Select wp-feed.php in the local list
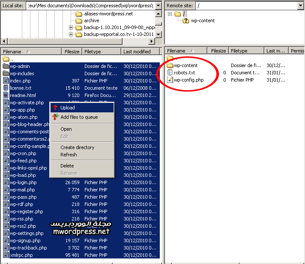The image size is (305, 264). tap(23, 161)
